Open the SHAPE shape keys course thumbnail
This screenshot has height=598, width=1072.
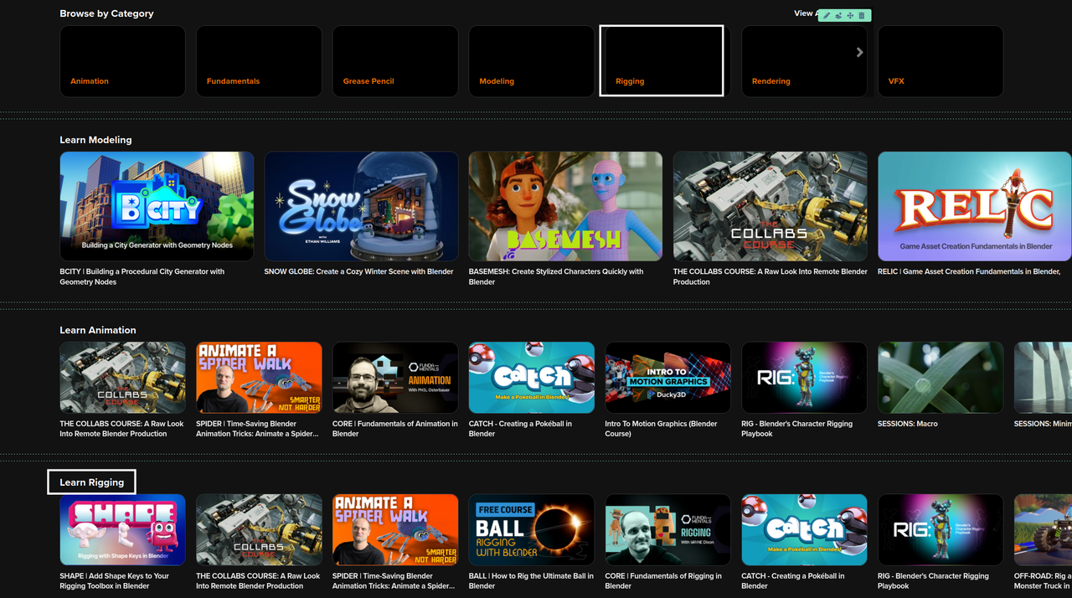tap(122, 529)
